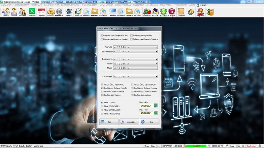Open the Clientes toolbar icon
Screen dimensions: 264x148
[x=6, y=12]
